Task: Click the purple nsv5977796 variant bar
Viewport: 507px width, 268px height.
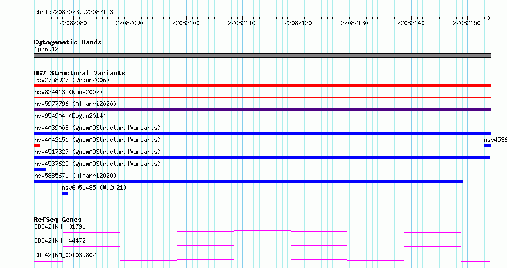Action: coord(262,109)
